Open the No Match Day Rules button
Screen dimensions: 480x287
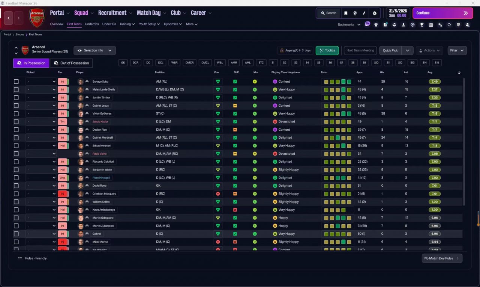click(442, 258)
